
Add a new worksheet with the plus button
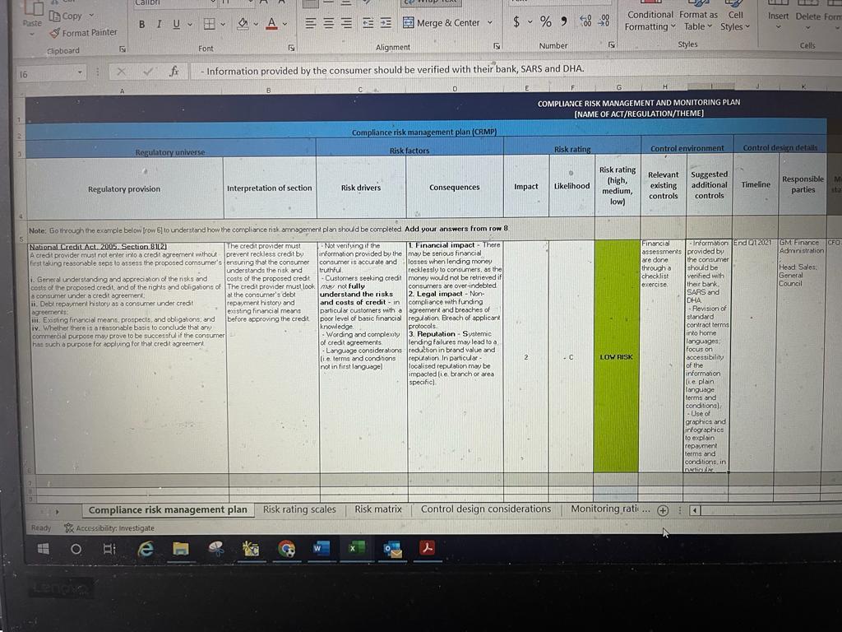coord(663,510)
